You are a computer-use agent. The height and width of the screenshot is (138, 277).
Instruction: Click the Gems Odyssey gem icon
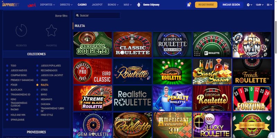tap(139, 5)
